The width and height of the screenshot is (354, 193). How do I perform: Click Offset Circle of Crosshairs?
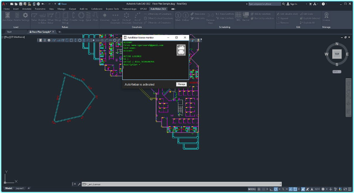158,18
